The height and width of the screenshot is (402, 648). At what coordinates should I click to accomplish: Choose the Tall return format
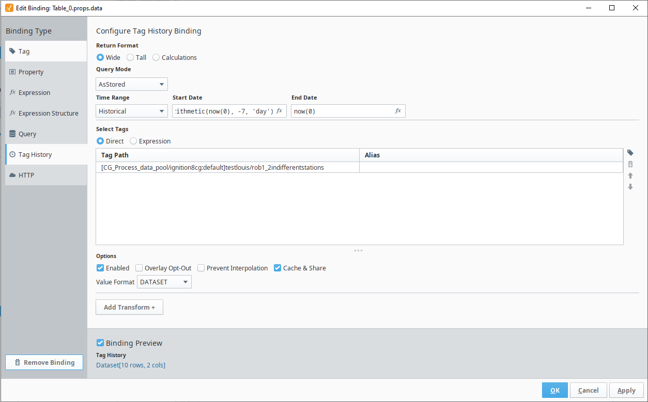pos(130,57)
